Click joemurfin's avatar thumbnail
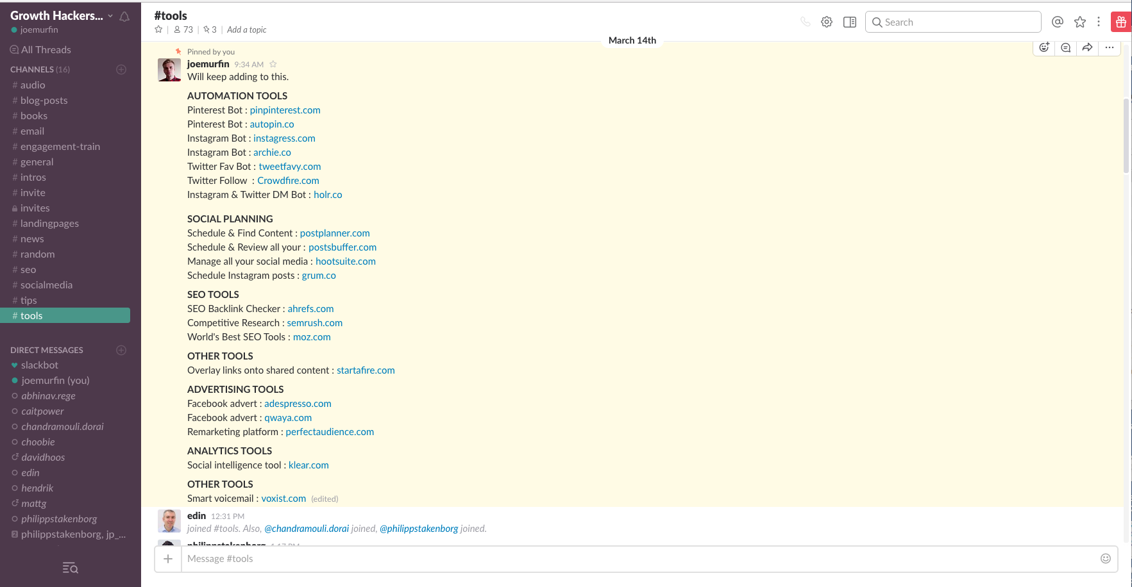The width and height of the screenshot is (1132, 587). 169,70
